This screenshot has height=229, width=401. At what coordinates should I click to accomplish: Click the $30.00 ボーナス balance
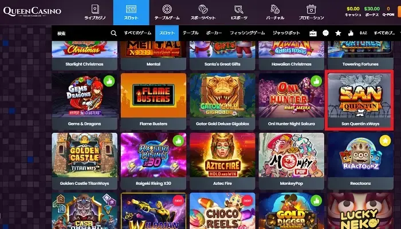[x=372, y=11]
